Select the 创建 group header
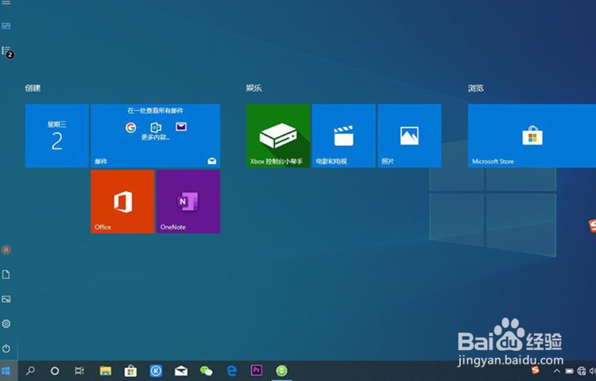This screenshot has width=596, height=381. click(x=33, y=88)
